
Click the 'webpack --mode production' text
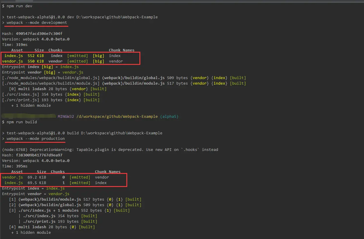[x=35, y=139]
